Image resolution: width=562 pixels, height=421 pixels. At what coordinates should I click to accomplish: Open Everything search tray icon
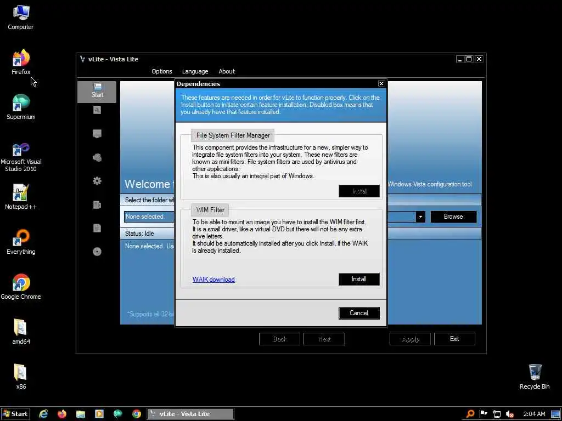470,414
